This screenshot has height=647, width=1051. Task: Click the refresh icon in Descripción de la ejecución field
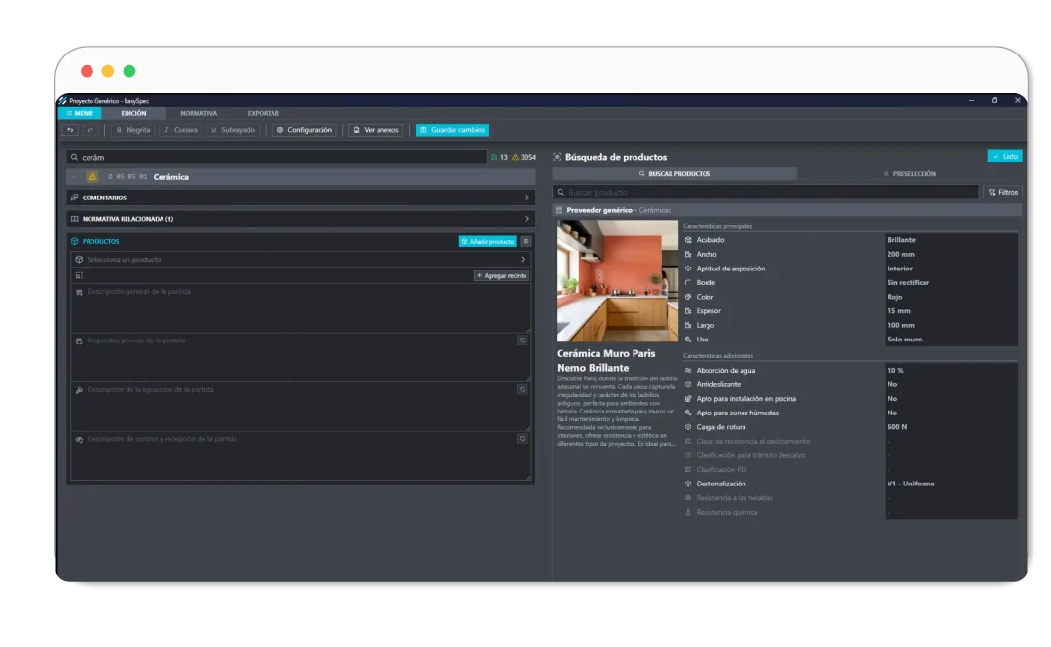pos(522,389)
